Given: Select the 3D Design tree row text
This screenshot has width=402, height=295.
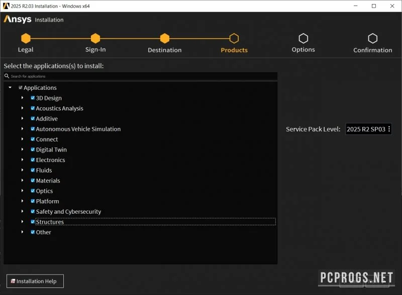Looking at the screenshot, I should point(49,98).
